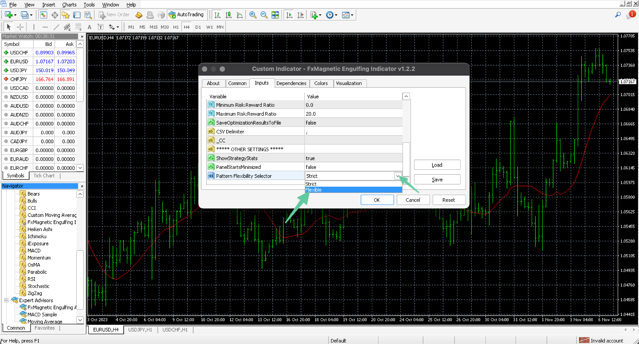
Task: Switch chart to Line Chart mode
Action: click(240, 15)
